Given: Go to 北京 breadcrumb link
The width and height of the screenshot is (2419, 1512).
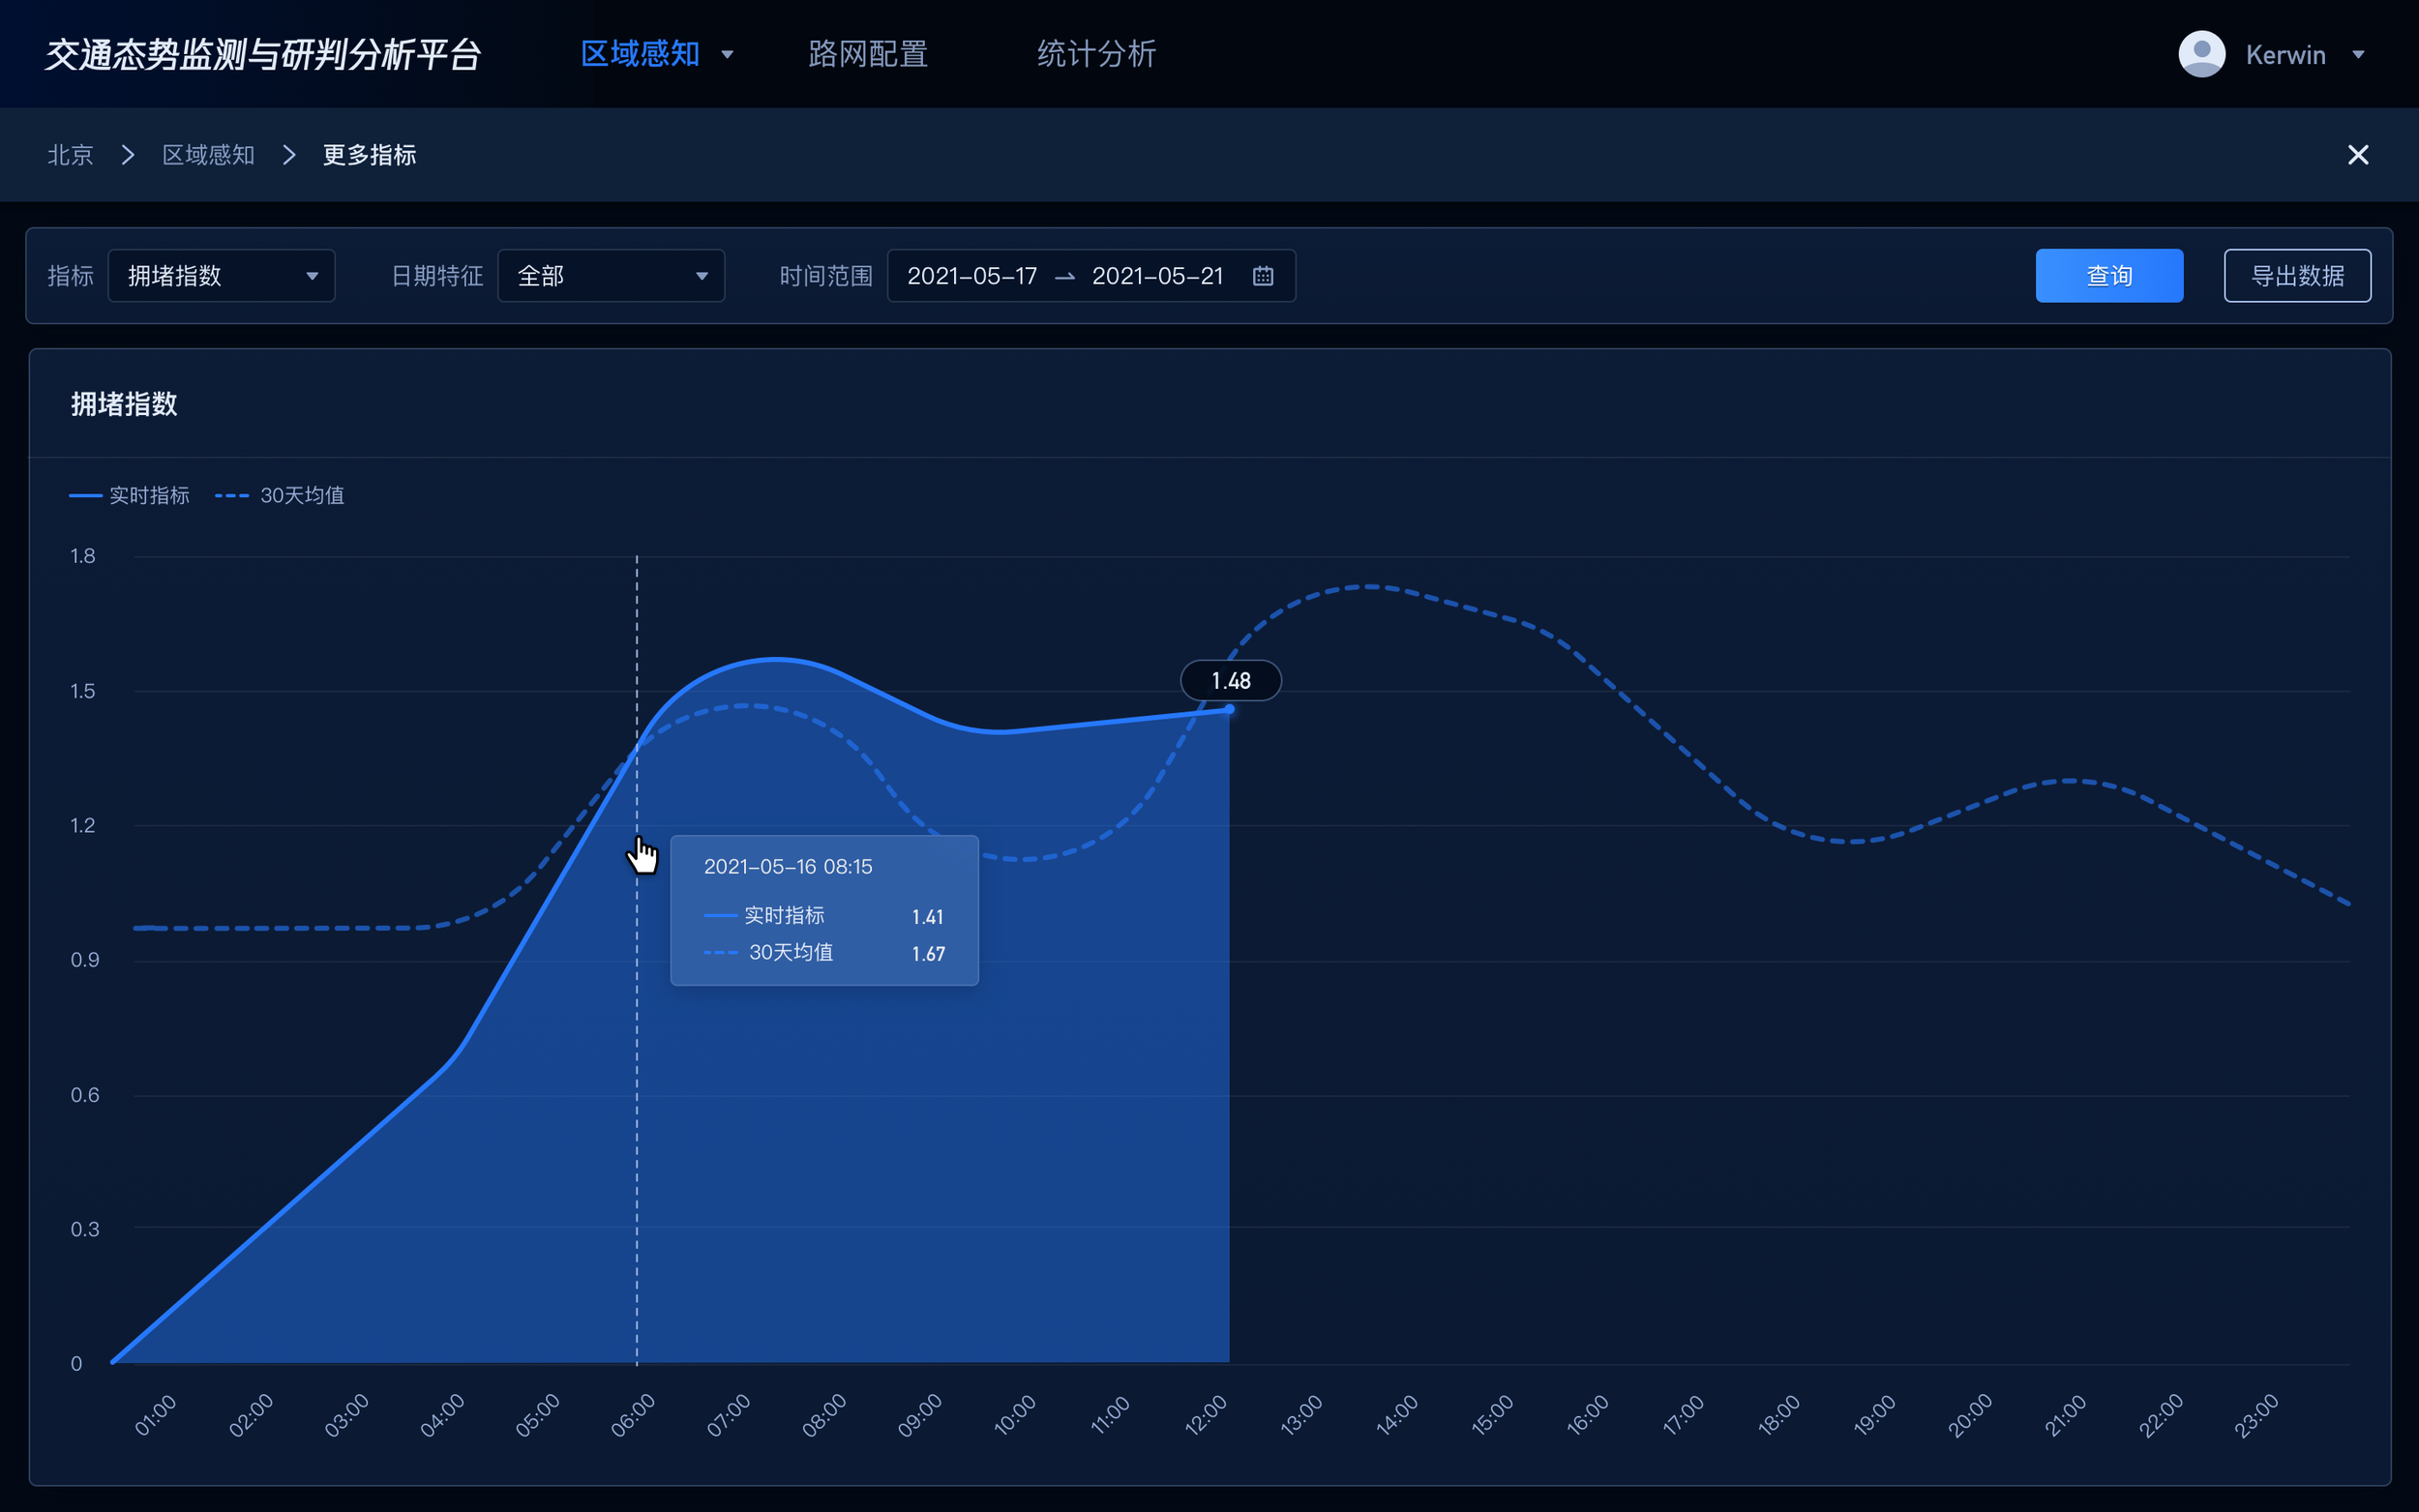Looking at the screenshot, I should point(70,155).
